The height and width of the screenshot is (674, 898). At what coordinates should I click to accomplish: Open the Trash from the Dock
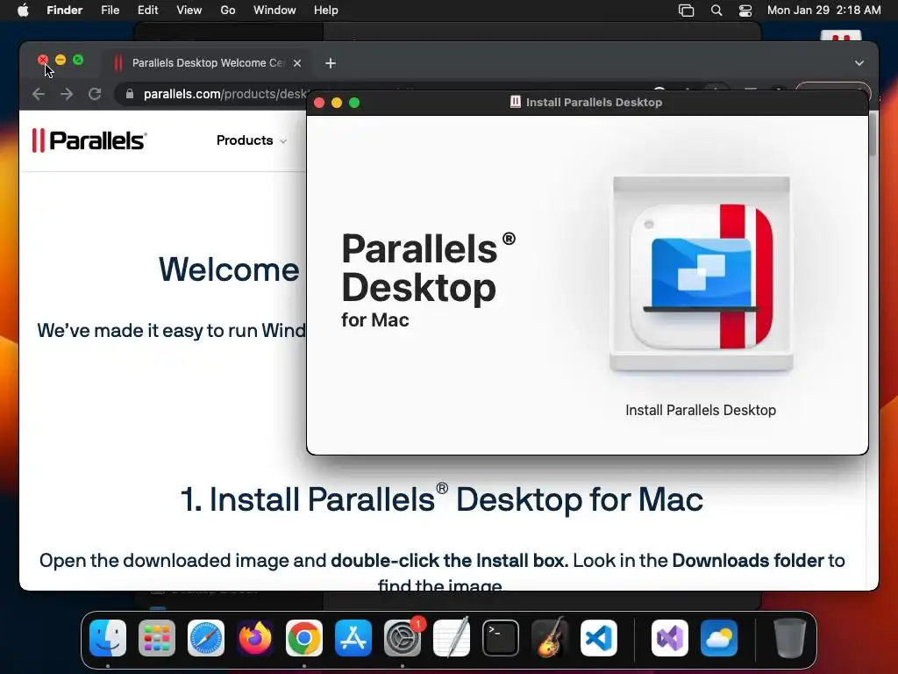pos(790,638)
